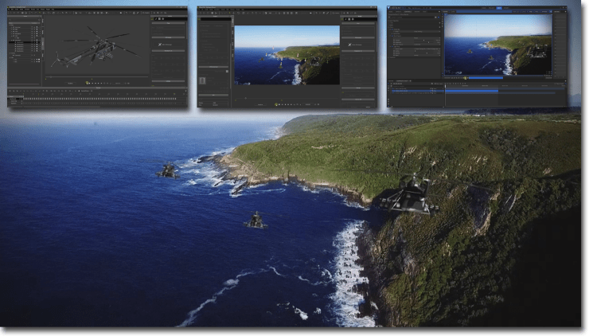597x336 pixels.
Task: Toggle visibility of top layer in right window timeline
Action: (392, 90)
